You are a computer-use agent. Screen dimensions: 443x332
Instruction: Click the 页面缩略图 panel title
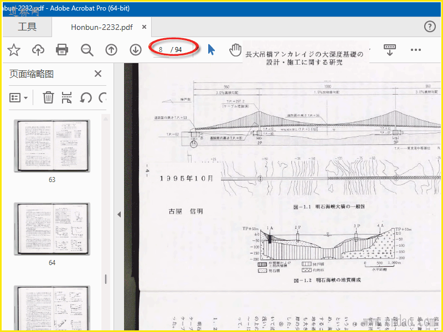tap(32, 74)
